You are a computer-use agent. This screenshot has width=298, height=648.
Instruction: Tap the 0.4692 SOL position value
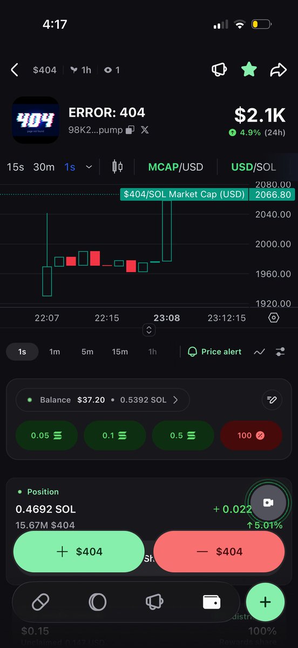[x=46, y=509]
